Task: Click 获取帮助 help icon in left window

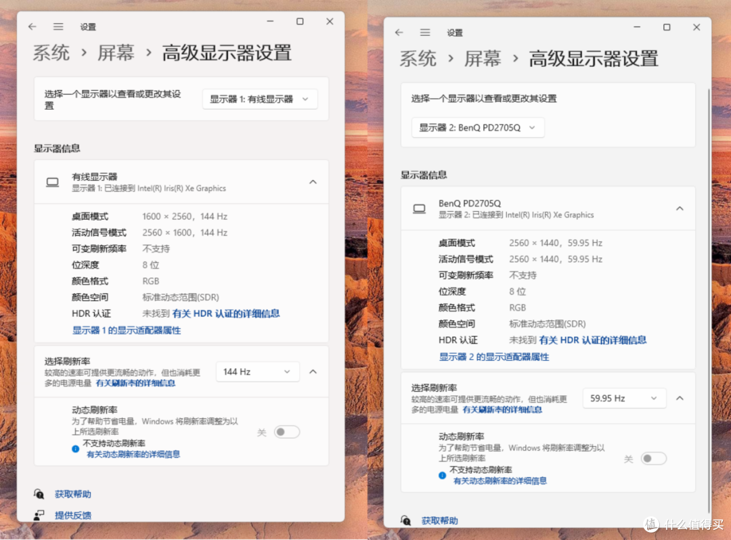Action: 39,494
